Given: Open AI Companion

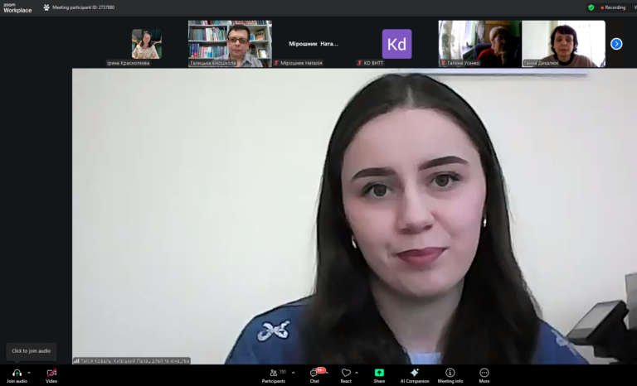Looking at the screenshot, I should (x=415, y=373).
